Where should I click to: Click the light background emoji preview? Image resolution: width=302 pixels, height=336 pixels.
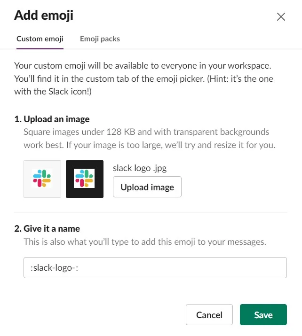click(x=42, y=179)
